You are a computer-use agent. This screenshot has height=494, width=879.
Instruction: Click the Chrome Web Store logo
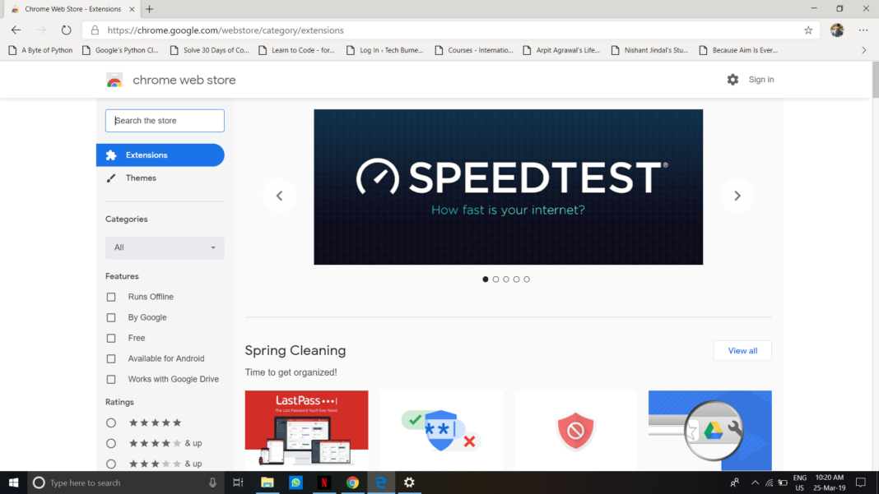(x=114, y=80)
